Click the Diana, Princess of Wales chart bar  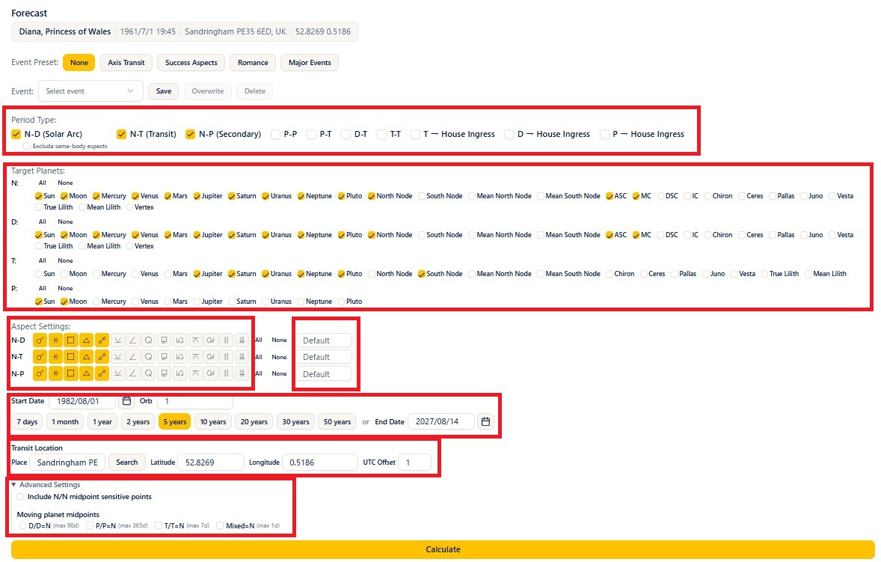pos(185,31)
